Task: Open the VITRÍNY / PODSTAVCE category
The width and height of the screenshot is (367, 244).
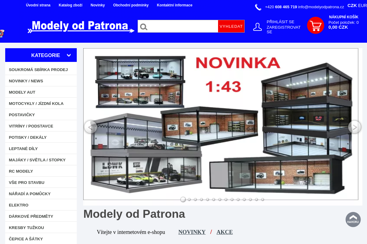Action: tap(31, 126)
